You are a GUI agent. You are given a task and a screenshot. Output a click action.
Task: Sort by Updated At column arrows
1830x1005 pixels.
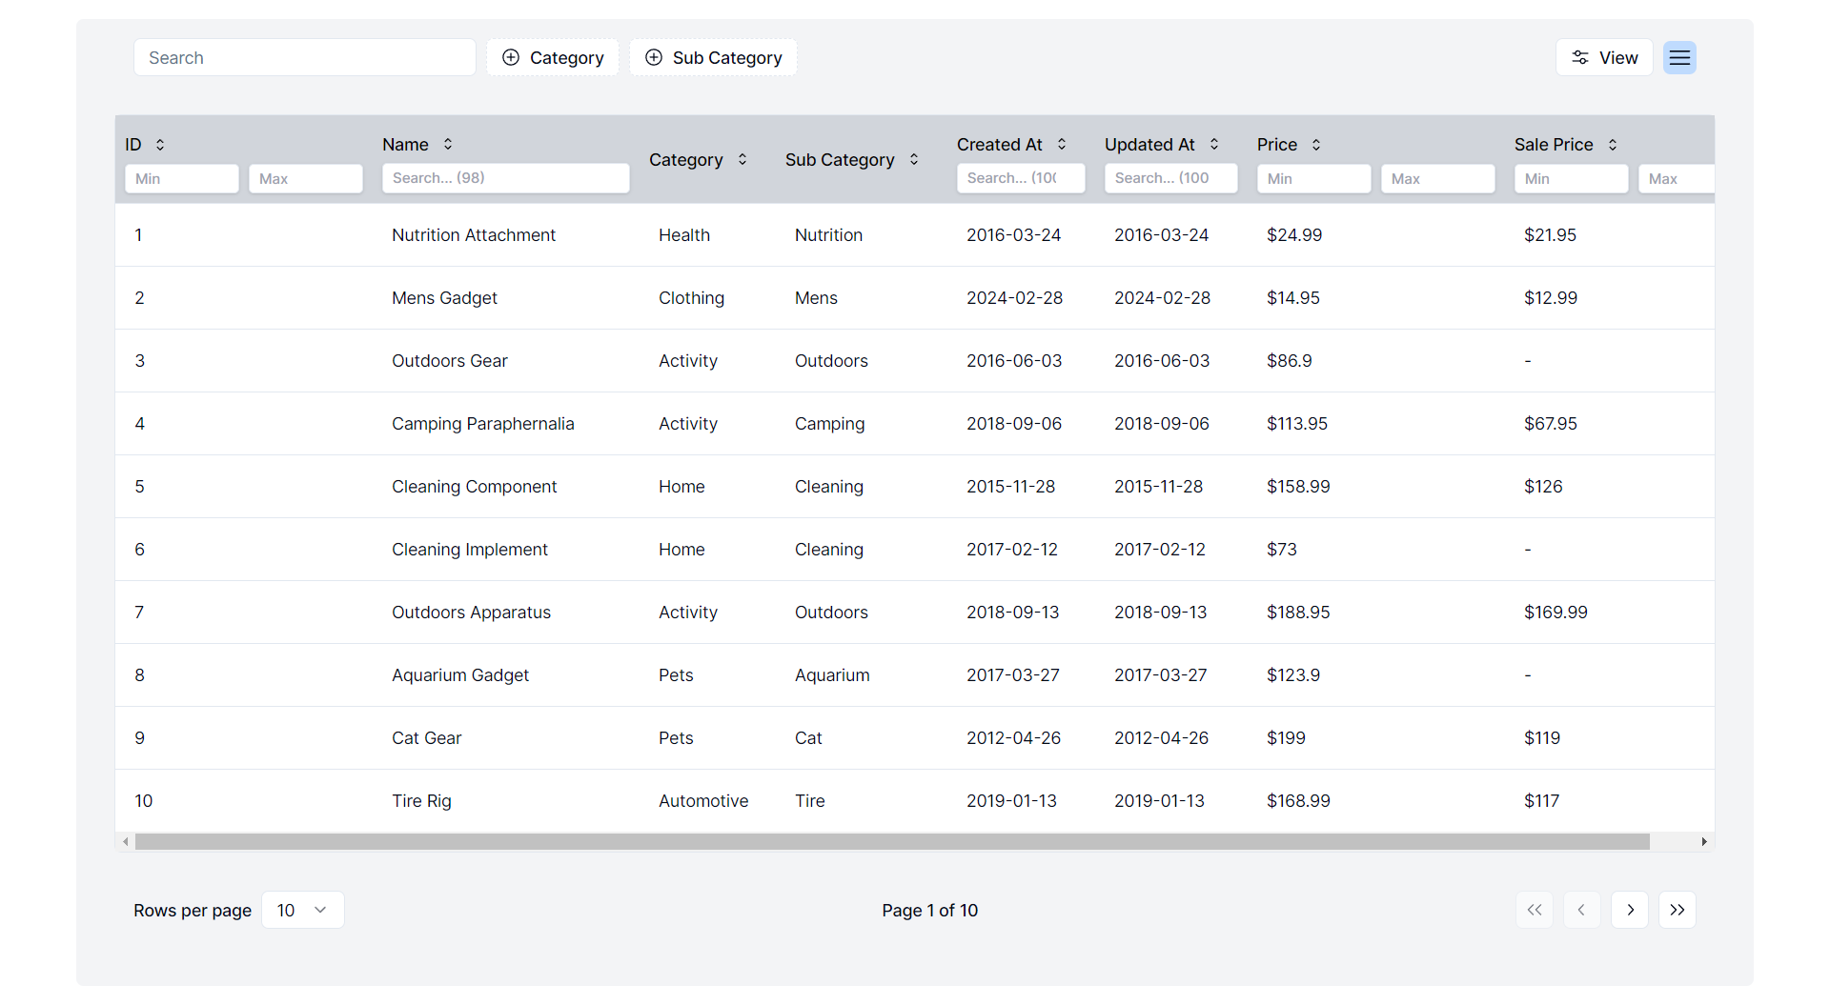pyautogui.click(x=1214, y=145)
